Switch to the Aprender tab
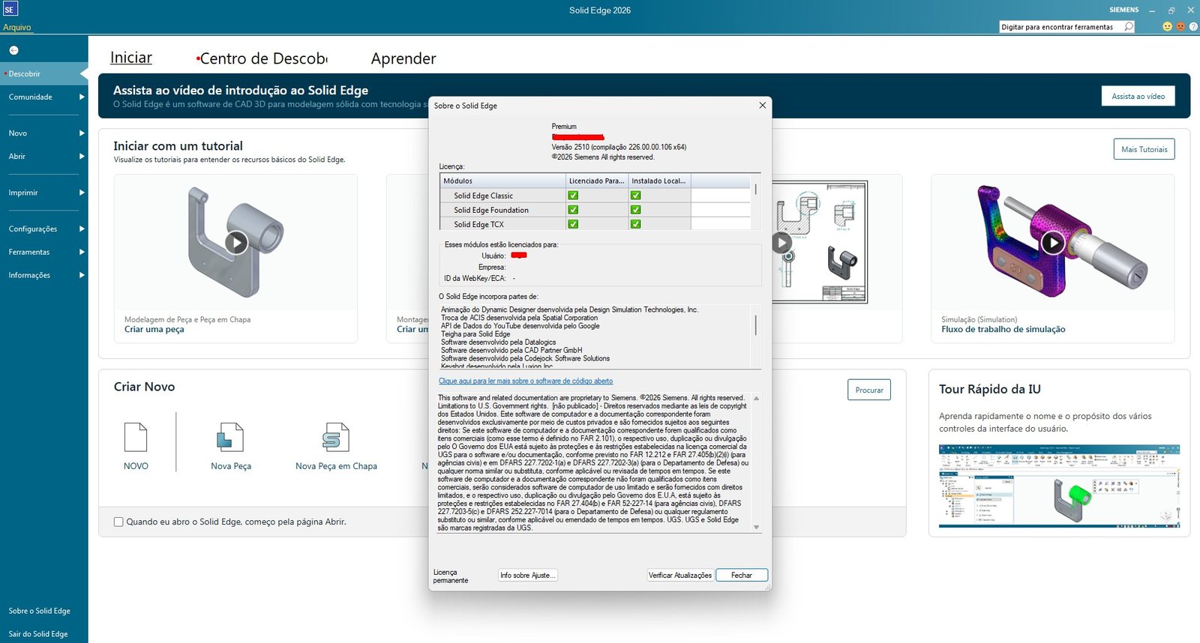This screenshot has height=643, width=1200. tap(403, 58)
